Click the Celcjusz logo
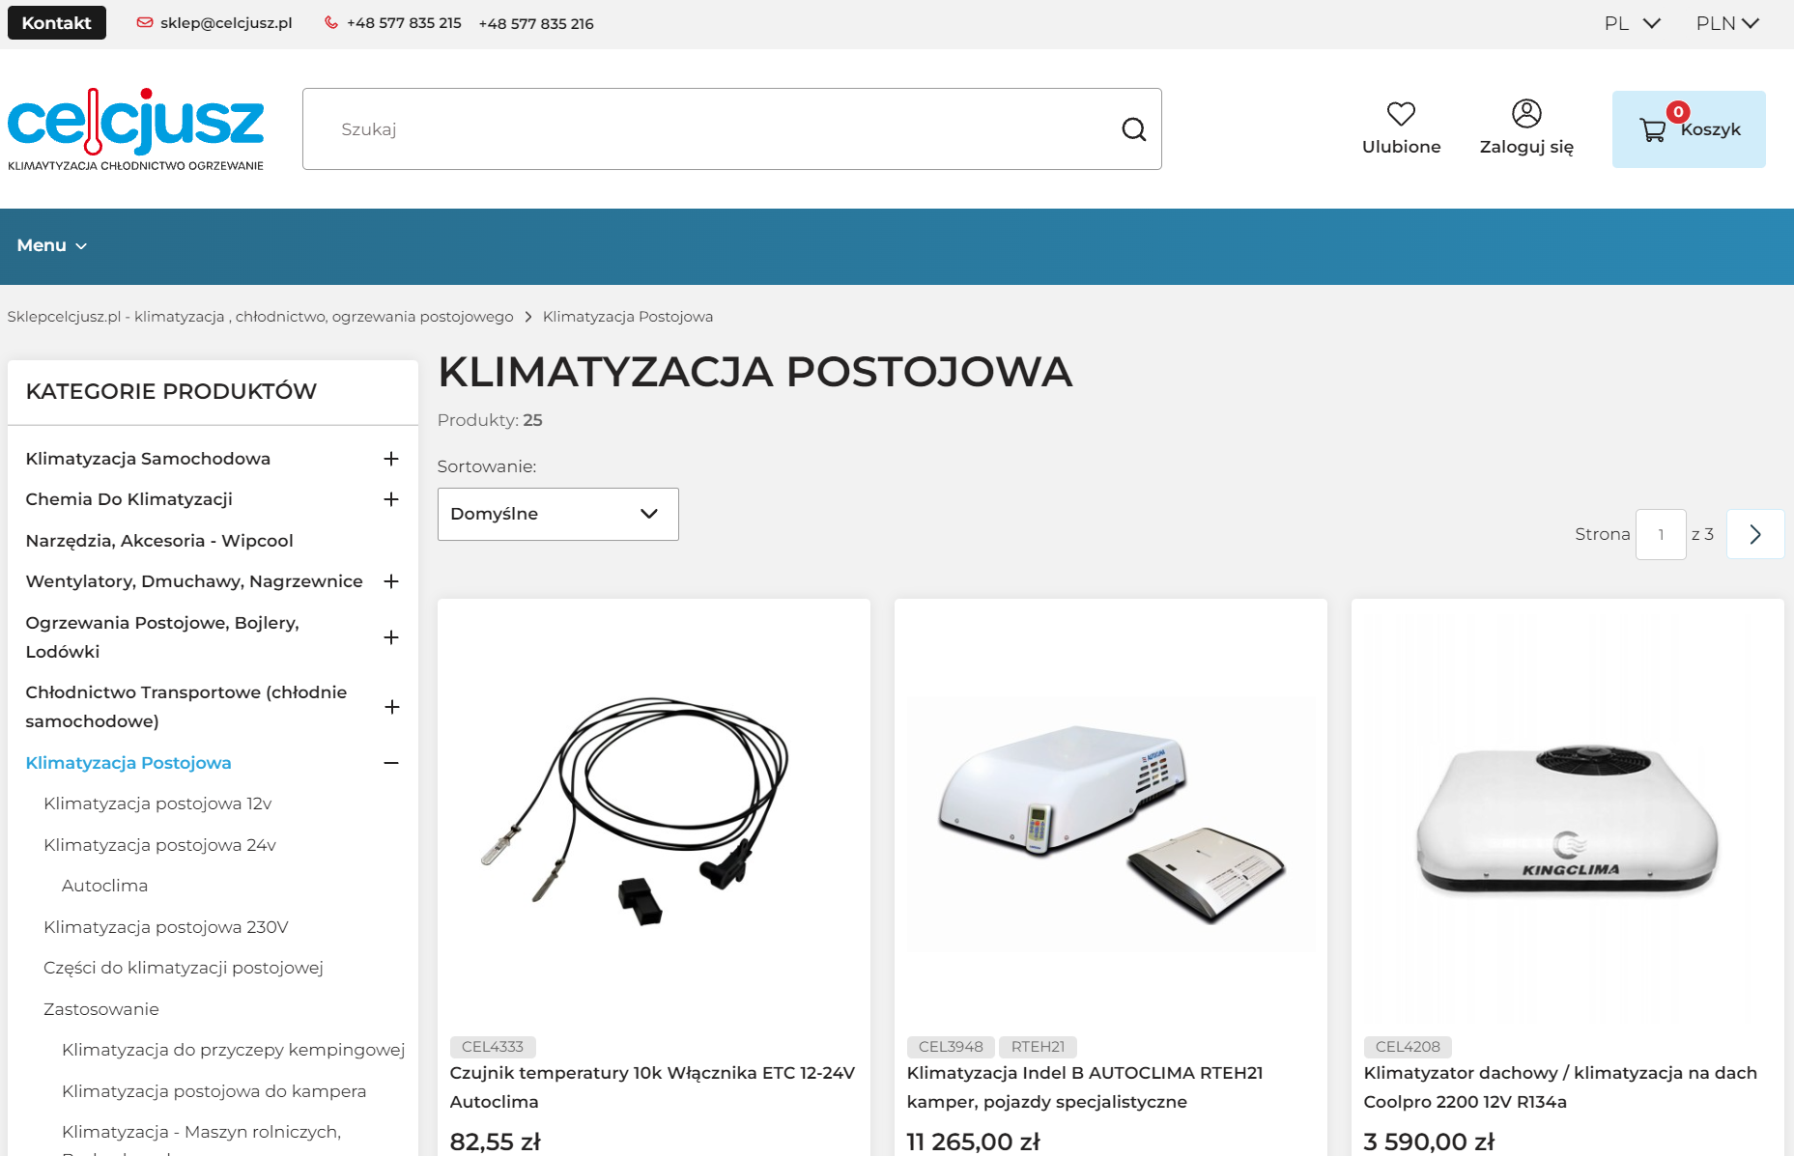Viewport: 1794px width, 1156px height. click(x=135, y=127)
